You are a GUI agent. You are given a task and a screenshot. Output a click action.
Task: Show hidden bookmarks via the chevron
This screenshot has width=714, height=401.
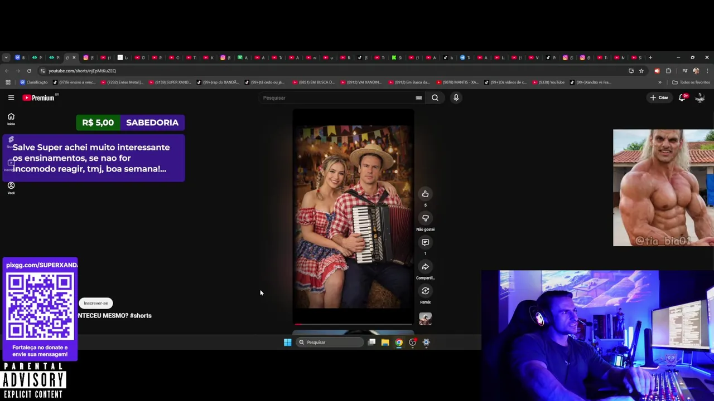pyautogui.click(x=660, y=82)
